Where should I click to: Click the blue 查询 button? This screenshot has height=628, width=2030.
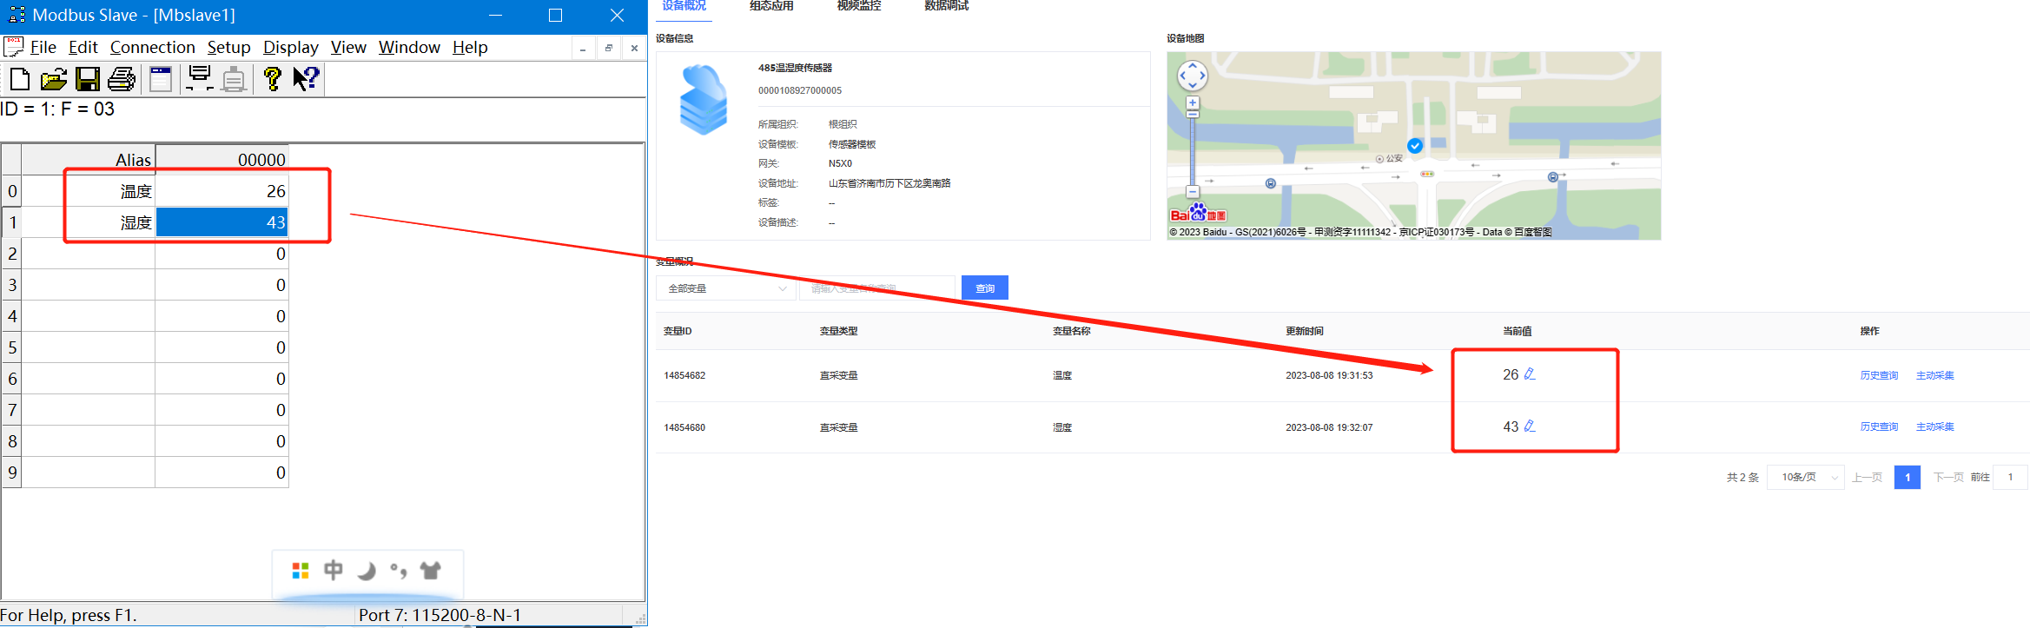point(984,288)
